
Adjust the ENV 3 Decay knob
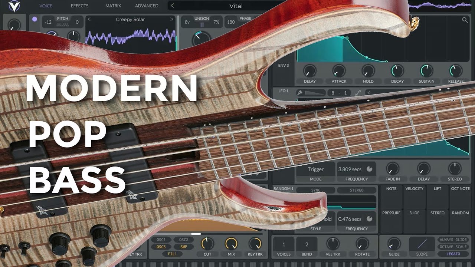tap(397, 70)
